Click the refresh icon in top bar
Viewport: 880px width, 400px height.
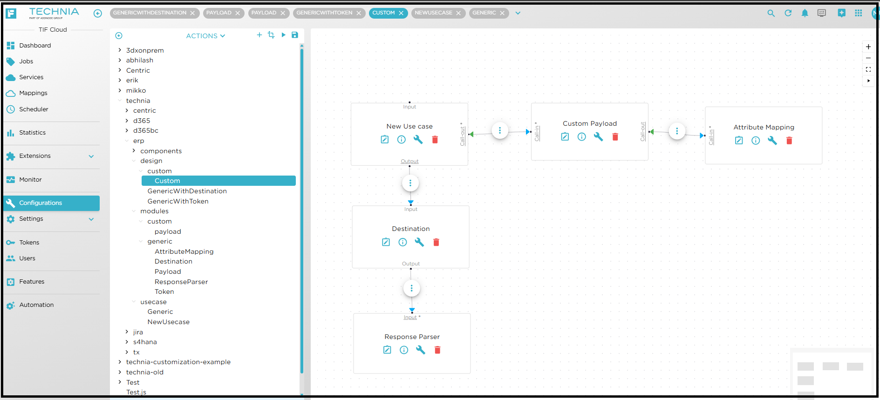tap(788, 13)
